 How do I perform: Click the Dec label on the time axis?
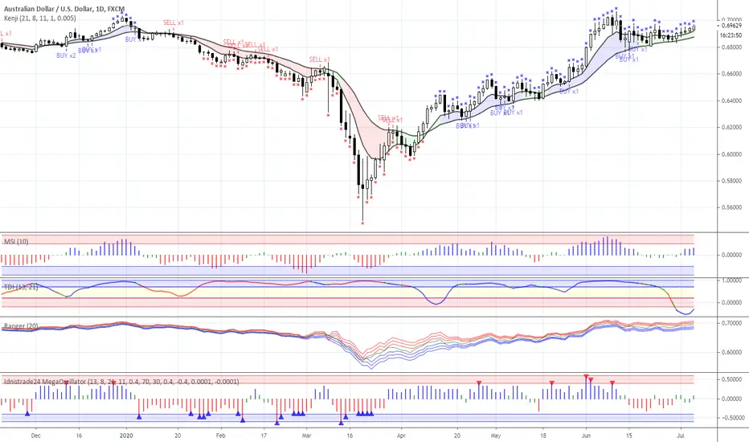click(35, 436)
